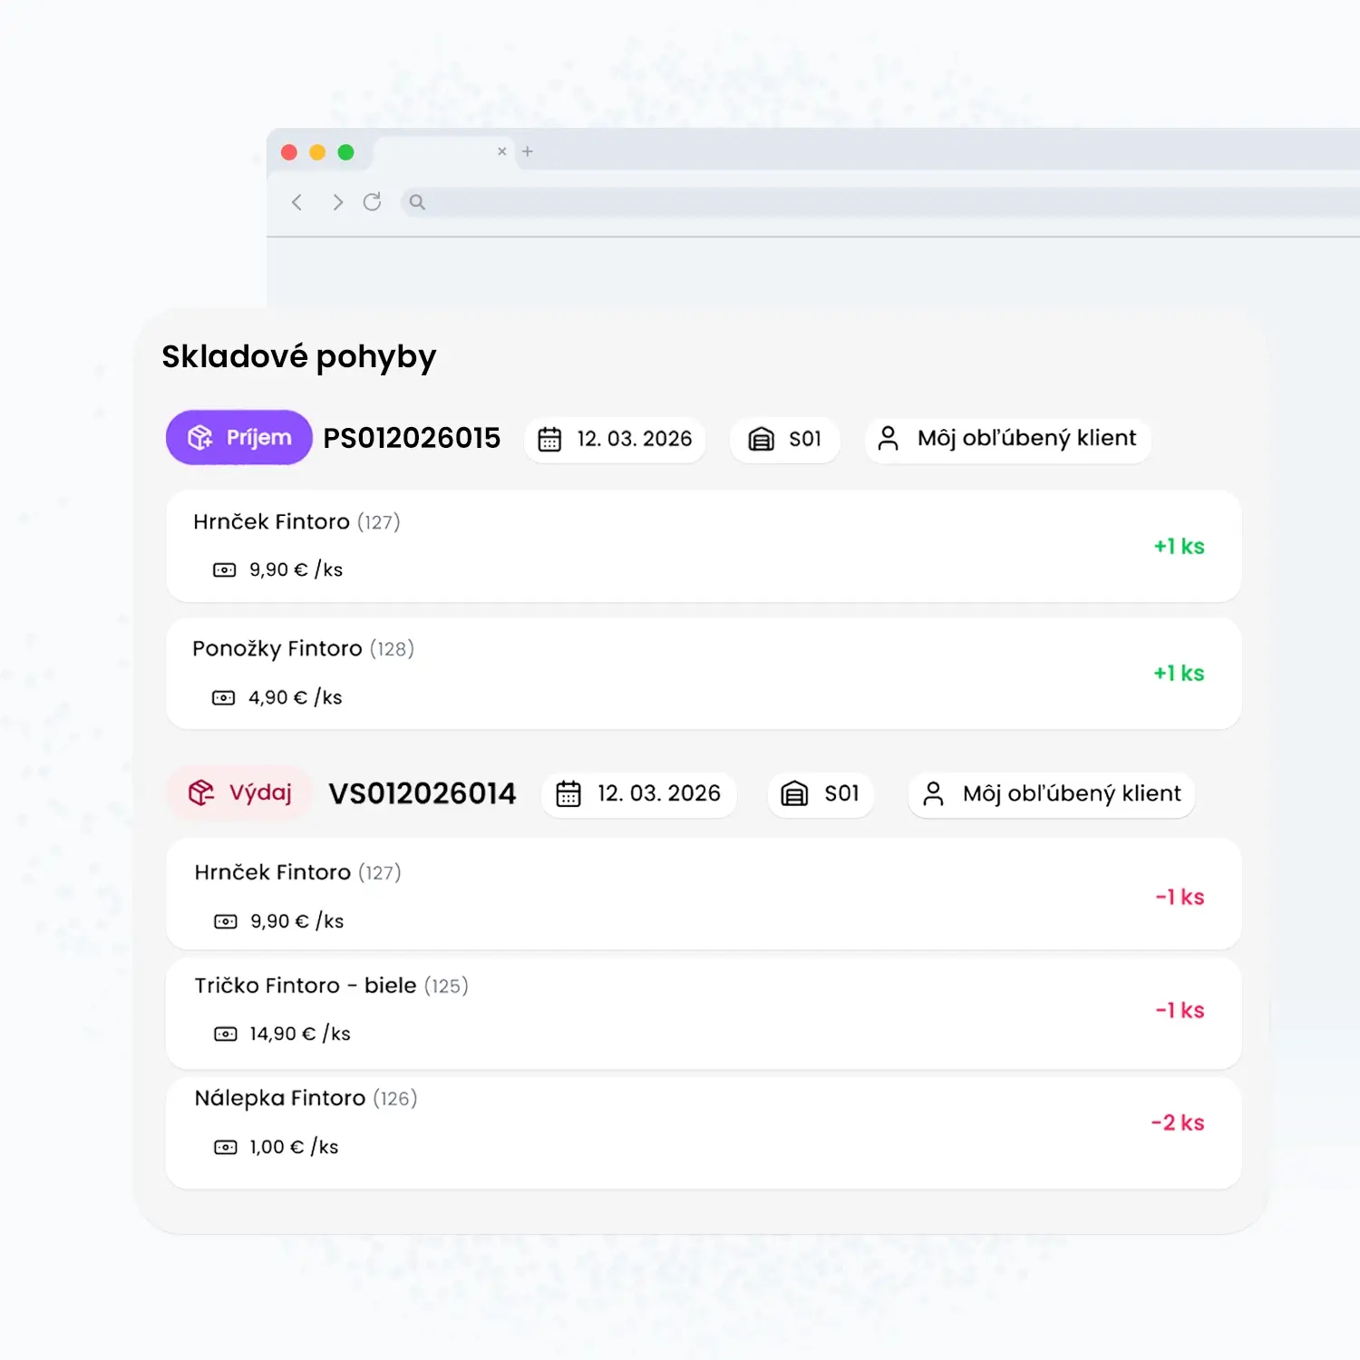Click calendar icon on issue VS012026014
1360x1360 pixels.
[x=568, y=794]
